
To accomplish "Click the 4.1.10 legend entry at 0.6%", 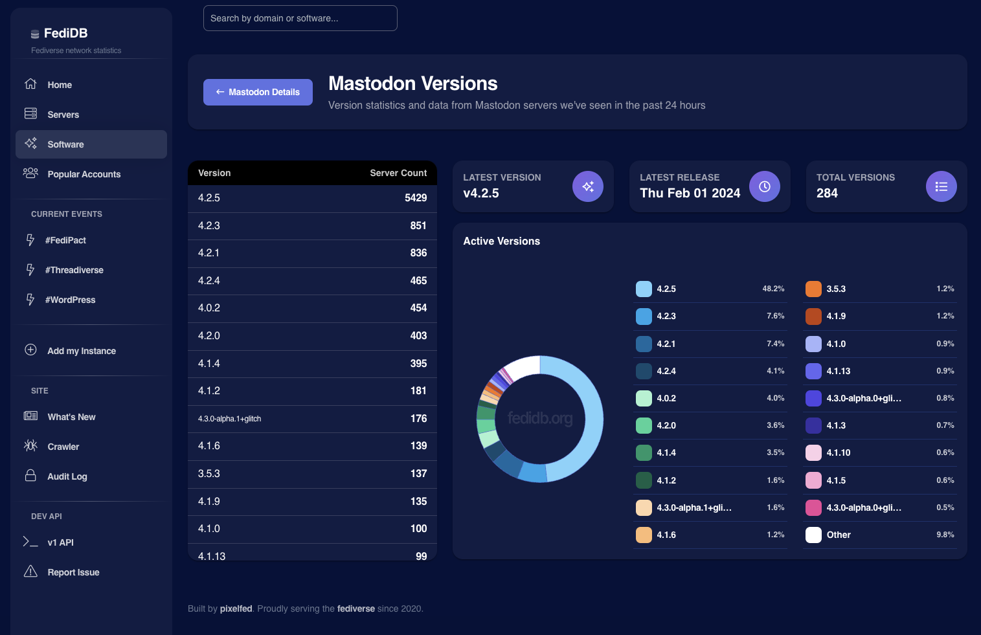I will pyautogui.click(x=880, y=452).
